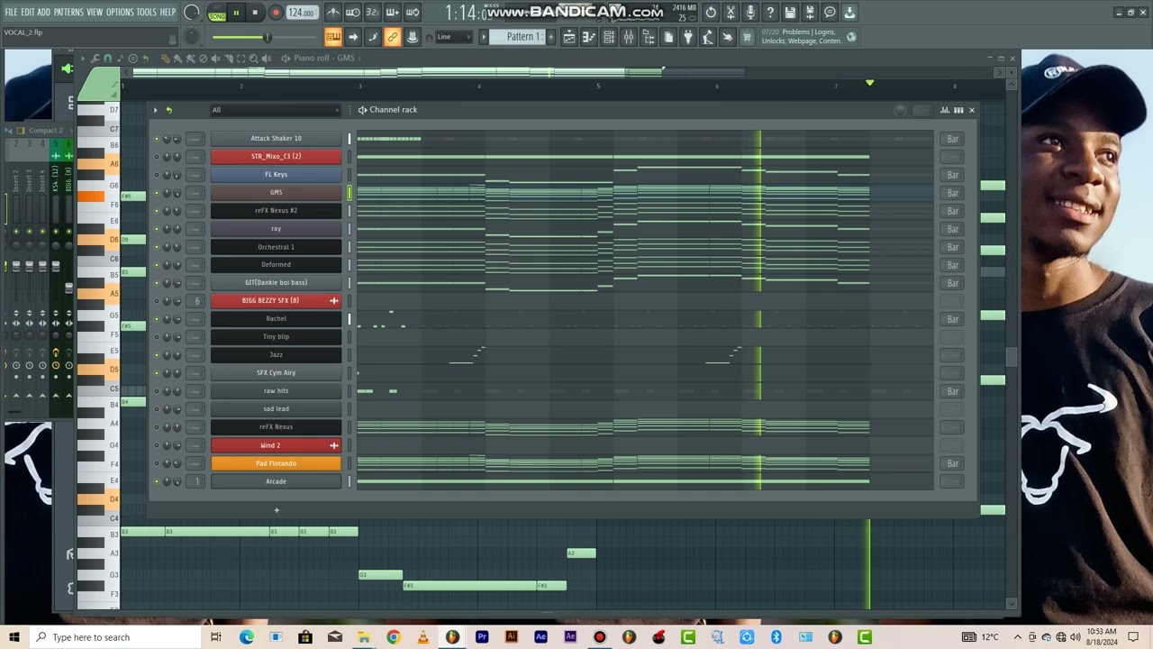The image size is (1153, 649).
Task: Open the news panel globe icon
Action: click(851, 37)
